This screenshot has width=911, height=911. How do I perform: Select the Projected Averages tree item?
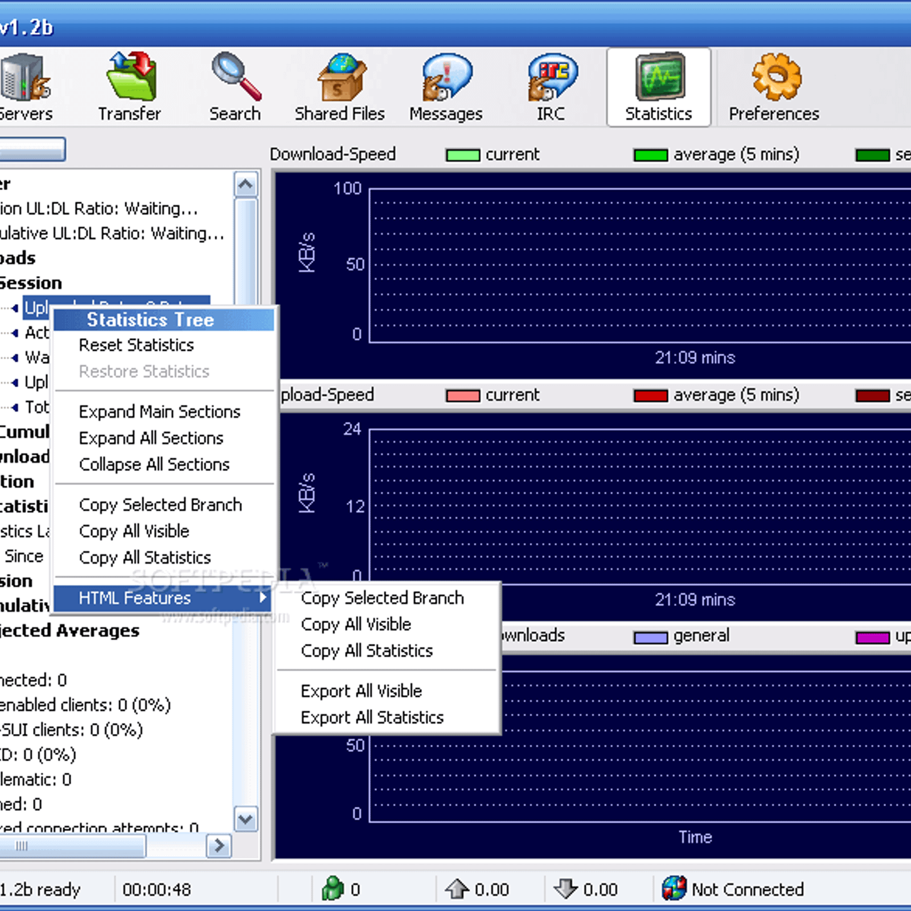pyautogui.click(x=69, y=631)
